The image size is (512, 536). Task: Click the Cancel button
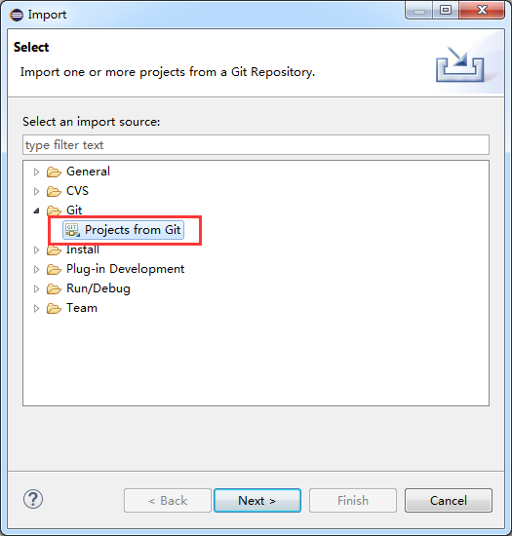[x=449, y=501]
